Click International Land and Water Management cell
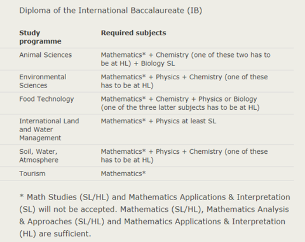The width and height of the screenshot is (305, 242). click(x=49, y=129)
